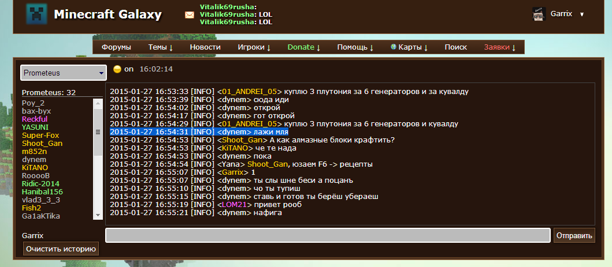Select player bax-byx in list
612x267 pixels.
coord(36,111)
